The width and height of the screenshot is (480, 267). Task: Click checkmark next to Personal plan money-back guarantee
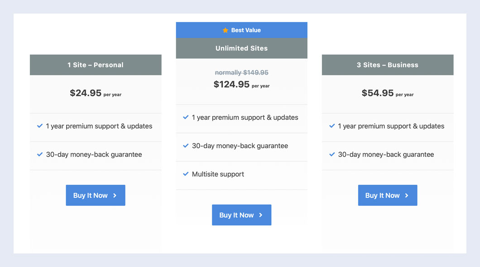coord(40,155)
